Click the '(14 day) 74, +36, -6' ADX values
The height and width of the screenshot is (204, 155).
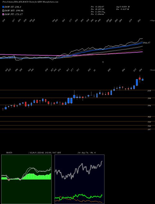click(x=86, y=152)
